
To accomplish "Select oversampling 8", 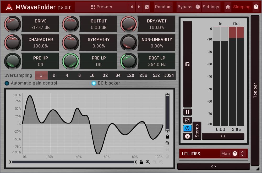I will click(x=80, y=75).
